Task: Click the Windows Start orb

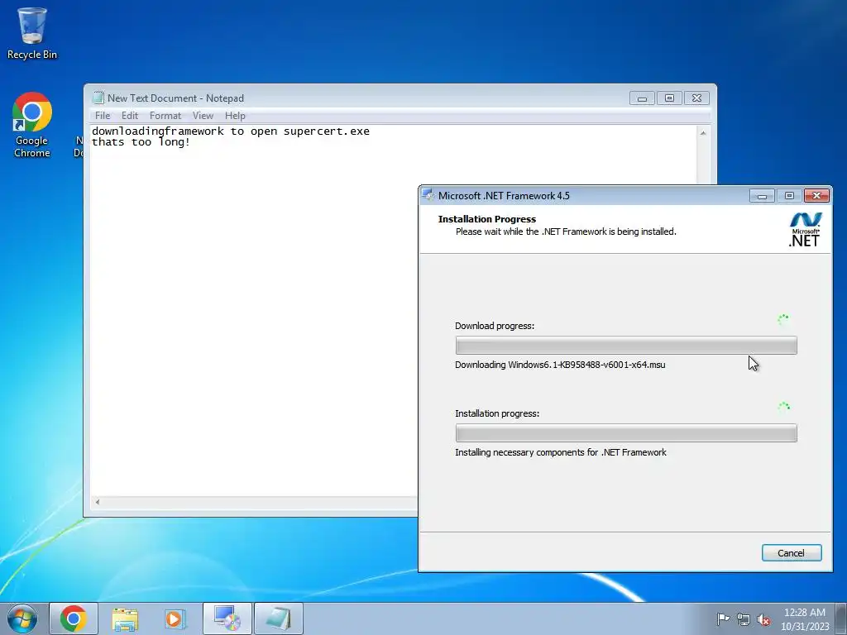Action: point(22,618)
